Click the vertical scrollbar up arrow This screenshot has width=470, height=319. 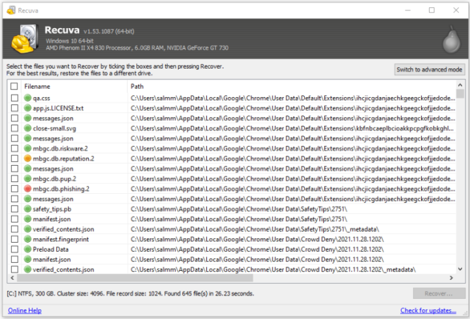pyautogui.click(x=461, y=86)
